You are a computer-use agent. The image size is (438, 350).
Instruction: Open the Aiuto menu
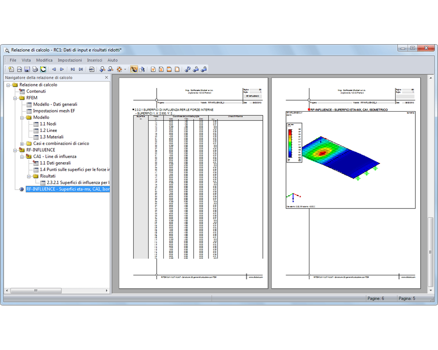tap(112, 60)
